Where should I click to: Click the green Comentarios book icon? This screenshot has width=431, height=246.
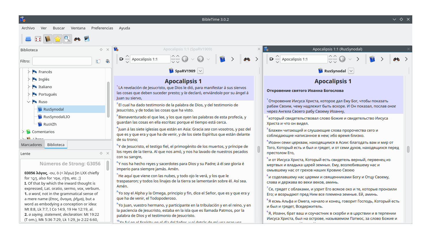tap(28, 132)
